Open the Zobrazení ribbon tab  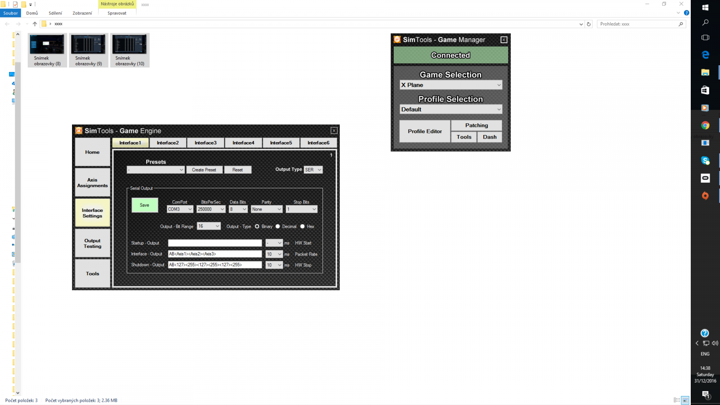(x=82, y=13)
